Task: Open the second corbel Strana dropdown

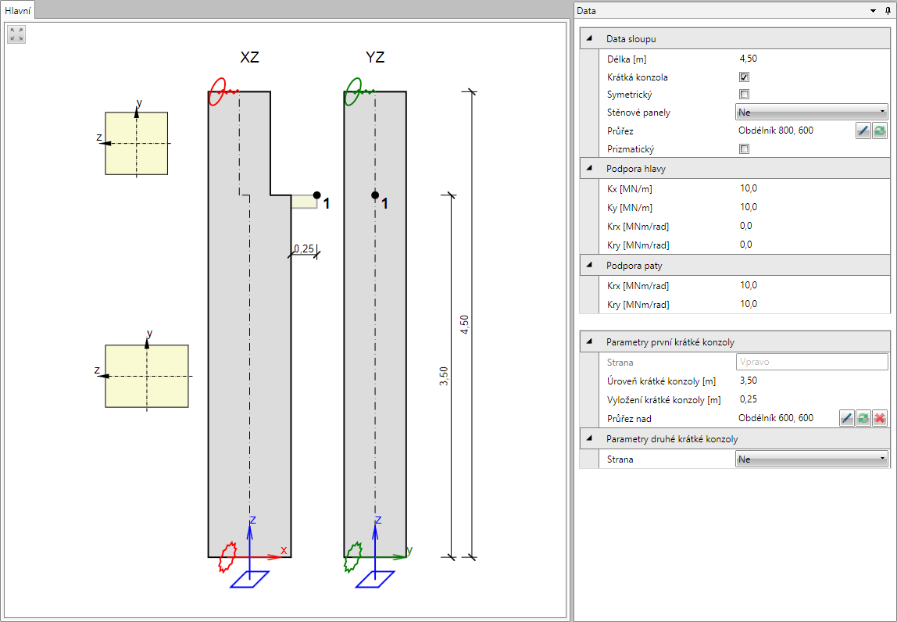Action: click(x=811, y=459)
